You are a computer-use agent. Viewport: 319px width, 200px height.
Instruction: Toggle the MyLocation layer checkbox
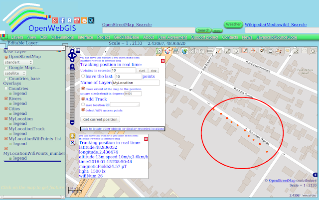6,118
